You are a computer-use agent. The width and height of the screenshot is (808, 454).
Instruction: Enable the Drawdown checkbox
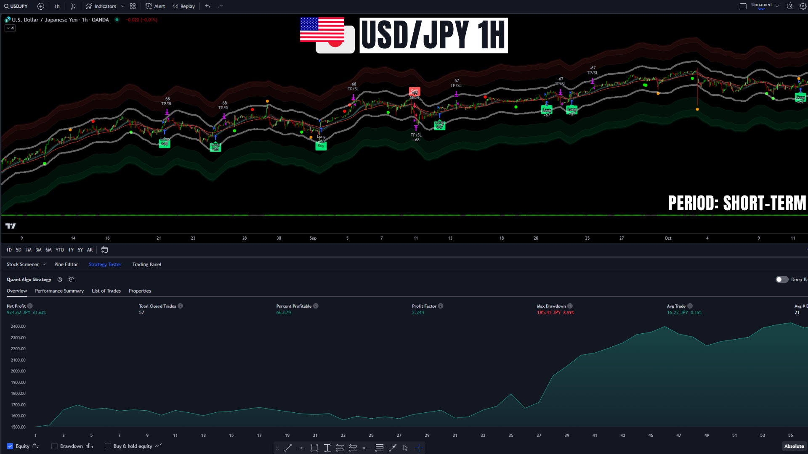(54, 446)
